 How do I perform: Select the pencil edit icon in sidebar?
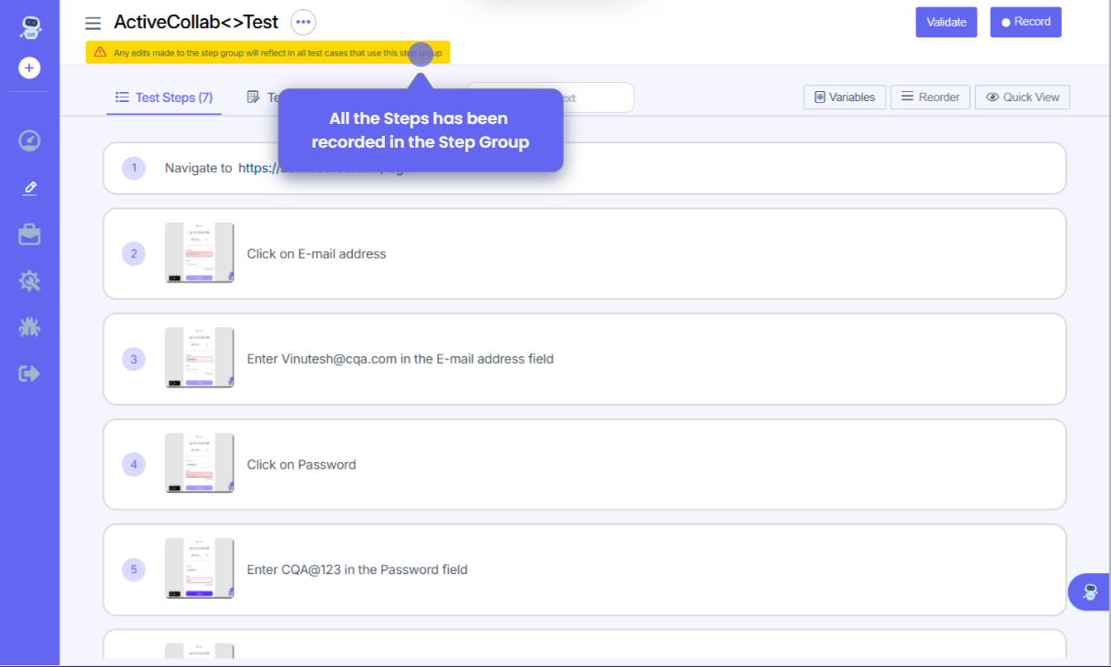30,188
